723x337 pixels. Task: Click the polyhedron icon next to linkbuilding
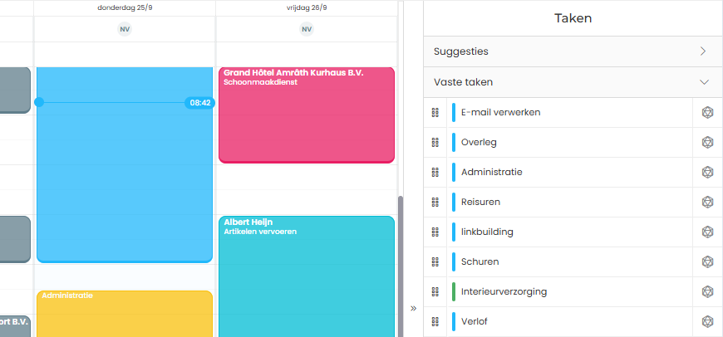pyautogui.click(x=707, y=232)
